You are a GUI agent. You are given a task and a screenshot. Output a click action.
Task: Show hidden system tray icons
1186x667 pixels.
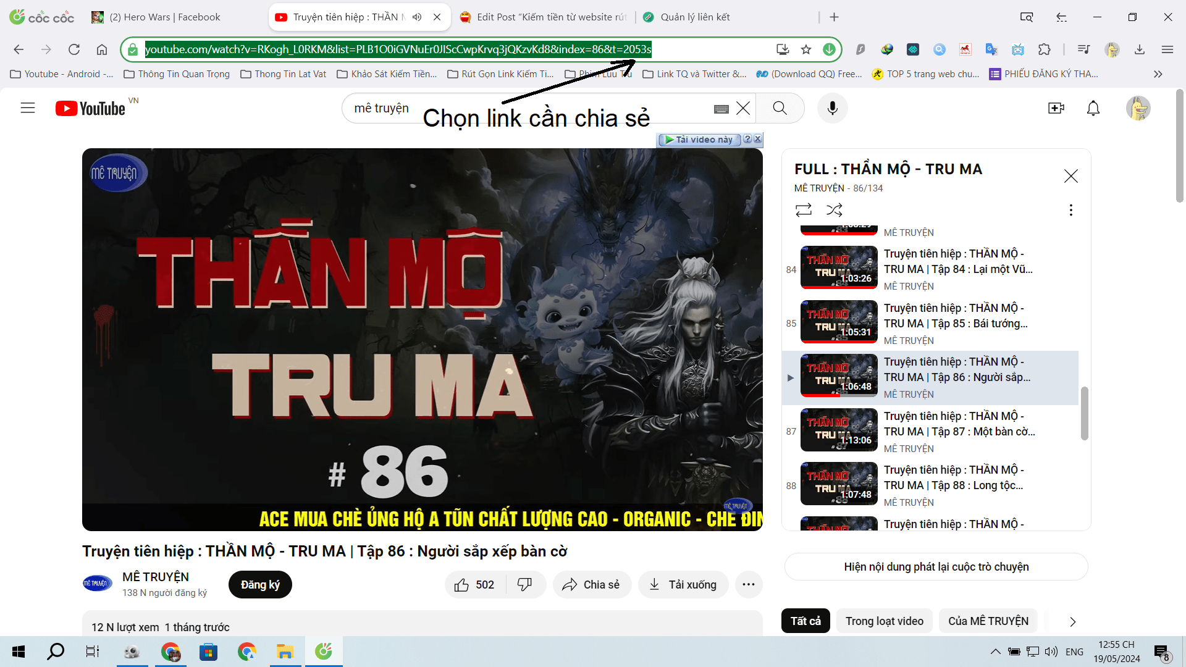pos(995,652)
